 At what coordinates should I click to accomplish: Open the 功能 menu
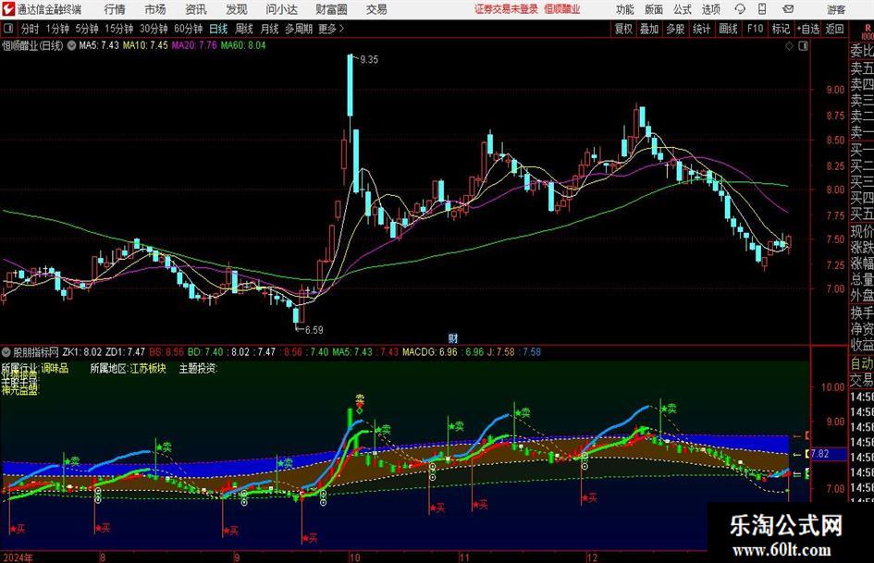(x=625, y=9)
